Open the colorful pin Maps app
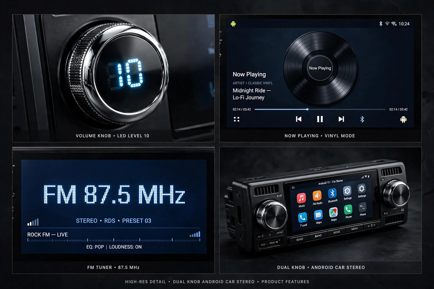The width and height of the screenshot is (434, 289). coord(333,212)
